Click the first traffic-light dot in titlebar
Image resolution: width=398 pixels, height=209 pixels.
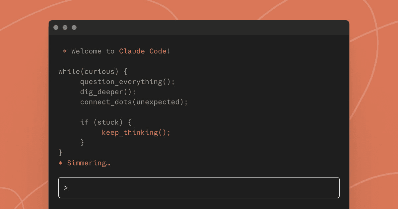[56, 28]
